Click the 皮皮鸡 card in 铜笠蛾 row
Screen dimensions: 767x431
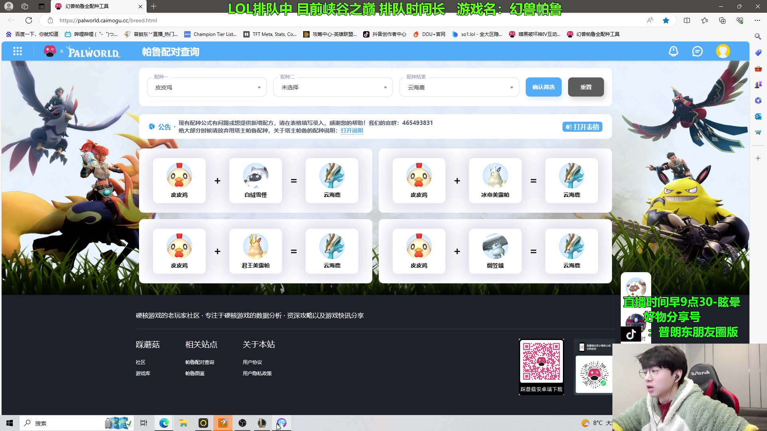[x=419, y=251]
